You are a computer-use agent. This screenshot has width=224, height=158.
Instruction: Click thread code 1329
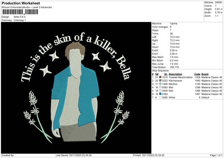tap(197, 77)
